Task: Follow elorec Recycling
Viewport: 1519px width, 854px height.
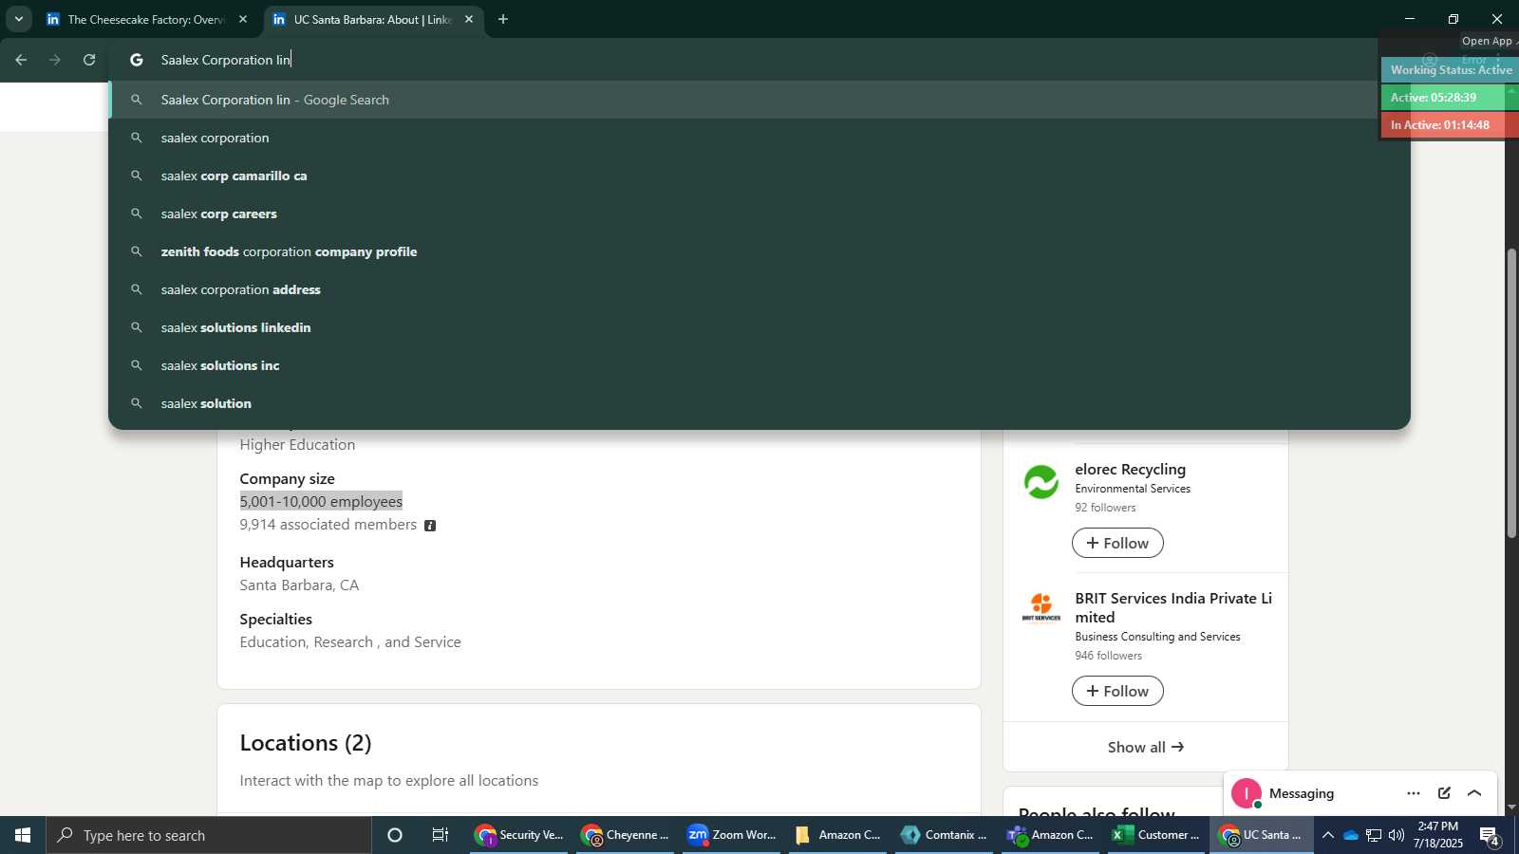Action: tap(1117, 543)
